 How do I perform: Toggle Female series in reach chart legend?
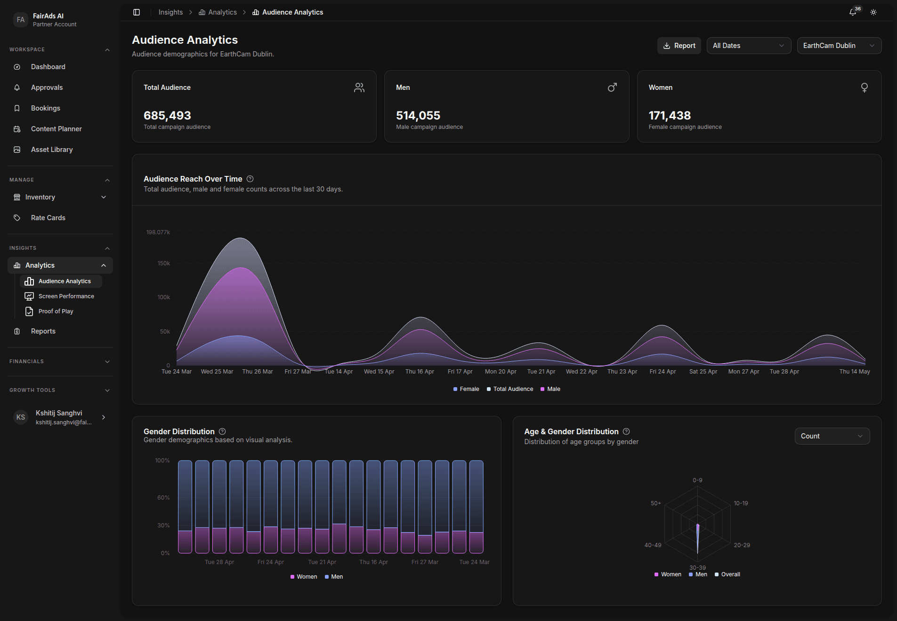pyautogui.click(x=466, y=389)
